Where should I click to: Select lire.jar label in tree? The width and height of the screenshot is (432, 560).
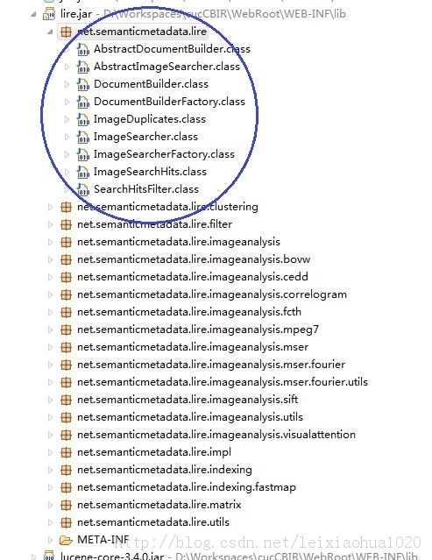point(76,14)
